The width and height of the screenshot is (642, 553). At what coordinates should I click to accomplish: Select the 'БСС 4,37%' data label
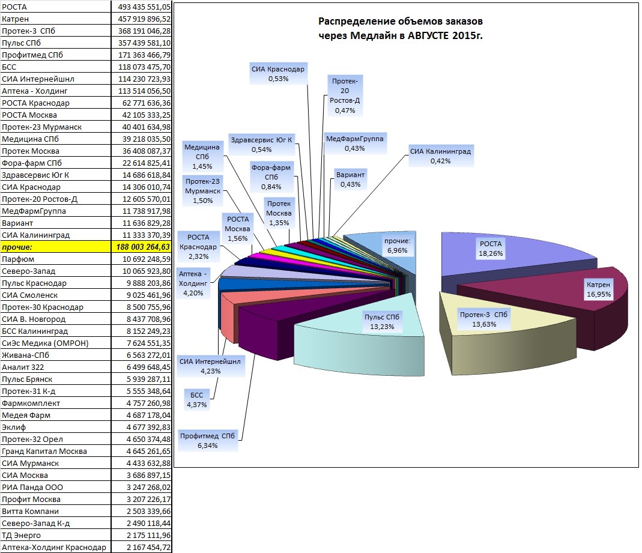click(196, 400)
